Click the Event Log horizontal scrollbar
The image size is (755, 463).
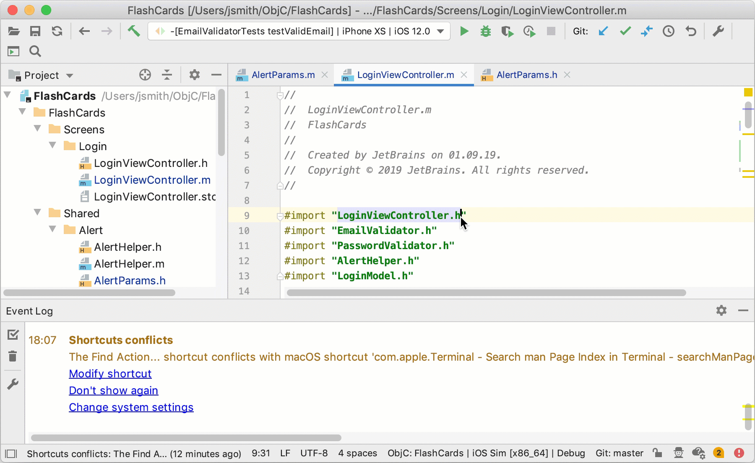click(186, 438)
